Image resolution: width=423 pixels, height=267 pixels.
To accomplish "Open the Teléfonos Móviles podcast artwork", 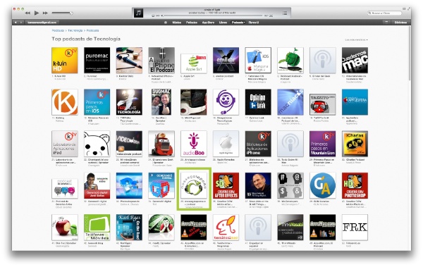I will point(97,228).
